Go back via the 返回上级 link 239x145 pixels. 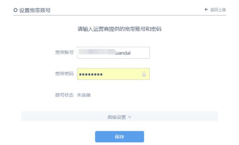point(218,10)
